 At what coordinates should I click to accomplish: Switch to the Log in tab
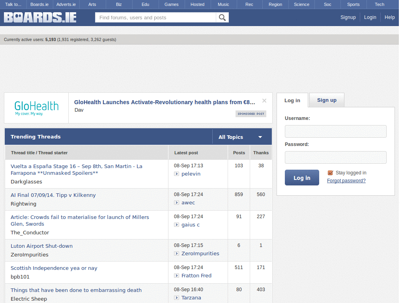[292, 100]
